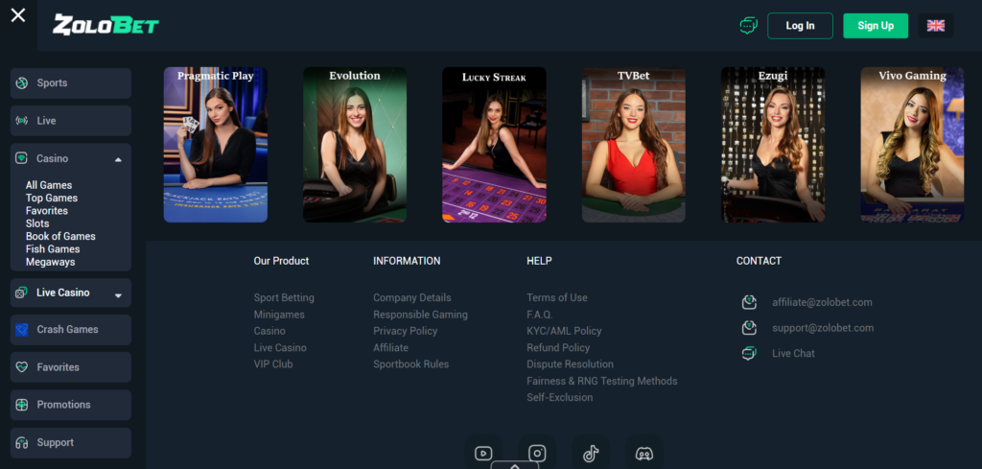Open the UK flag language selector
982x469 pixels.
tap(935, 26)
